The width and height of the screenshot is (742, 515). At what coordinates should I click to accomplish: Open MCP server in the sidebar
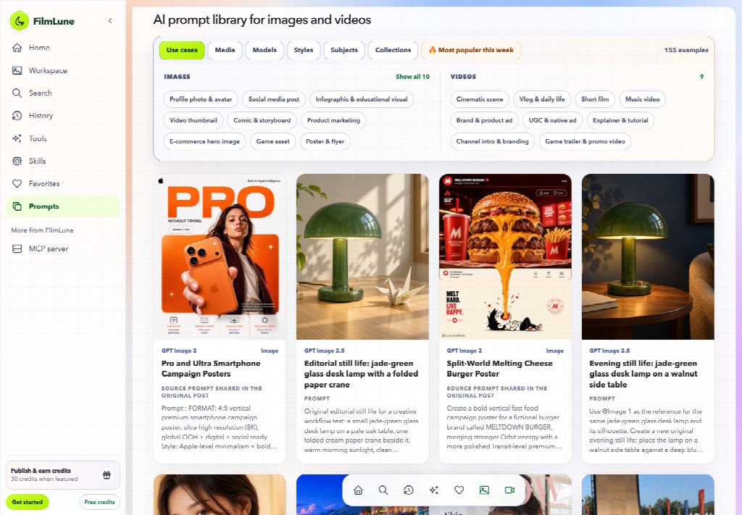[62, 248]
